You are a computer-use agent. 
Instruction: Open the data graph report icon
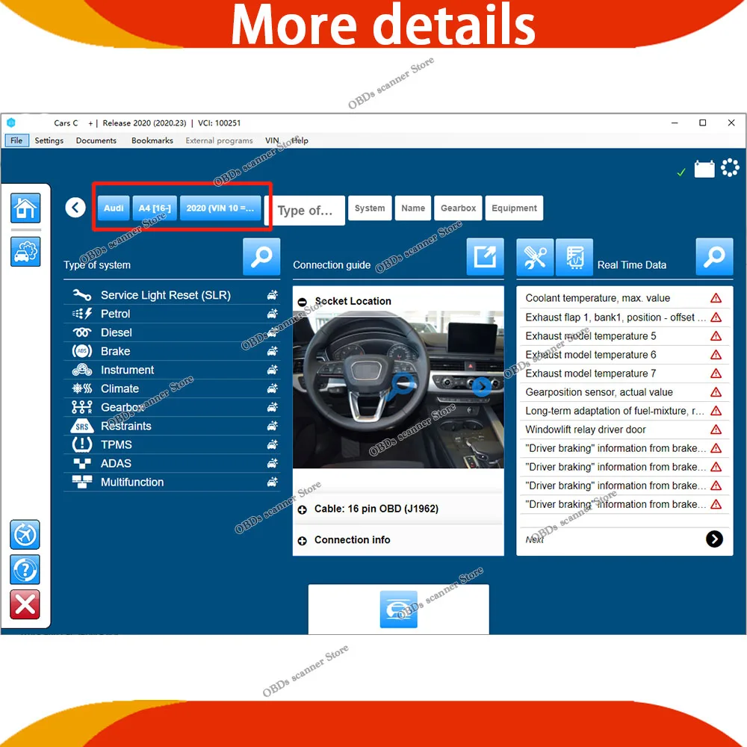pyautogui.click(x=574, y=257)
